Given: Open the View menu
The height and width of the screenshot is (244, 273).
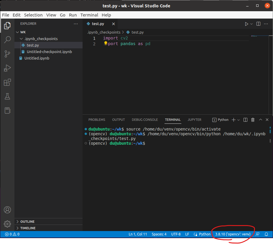Looking at the screenshot, I should tap(51, 15).
